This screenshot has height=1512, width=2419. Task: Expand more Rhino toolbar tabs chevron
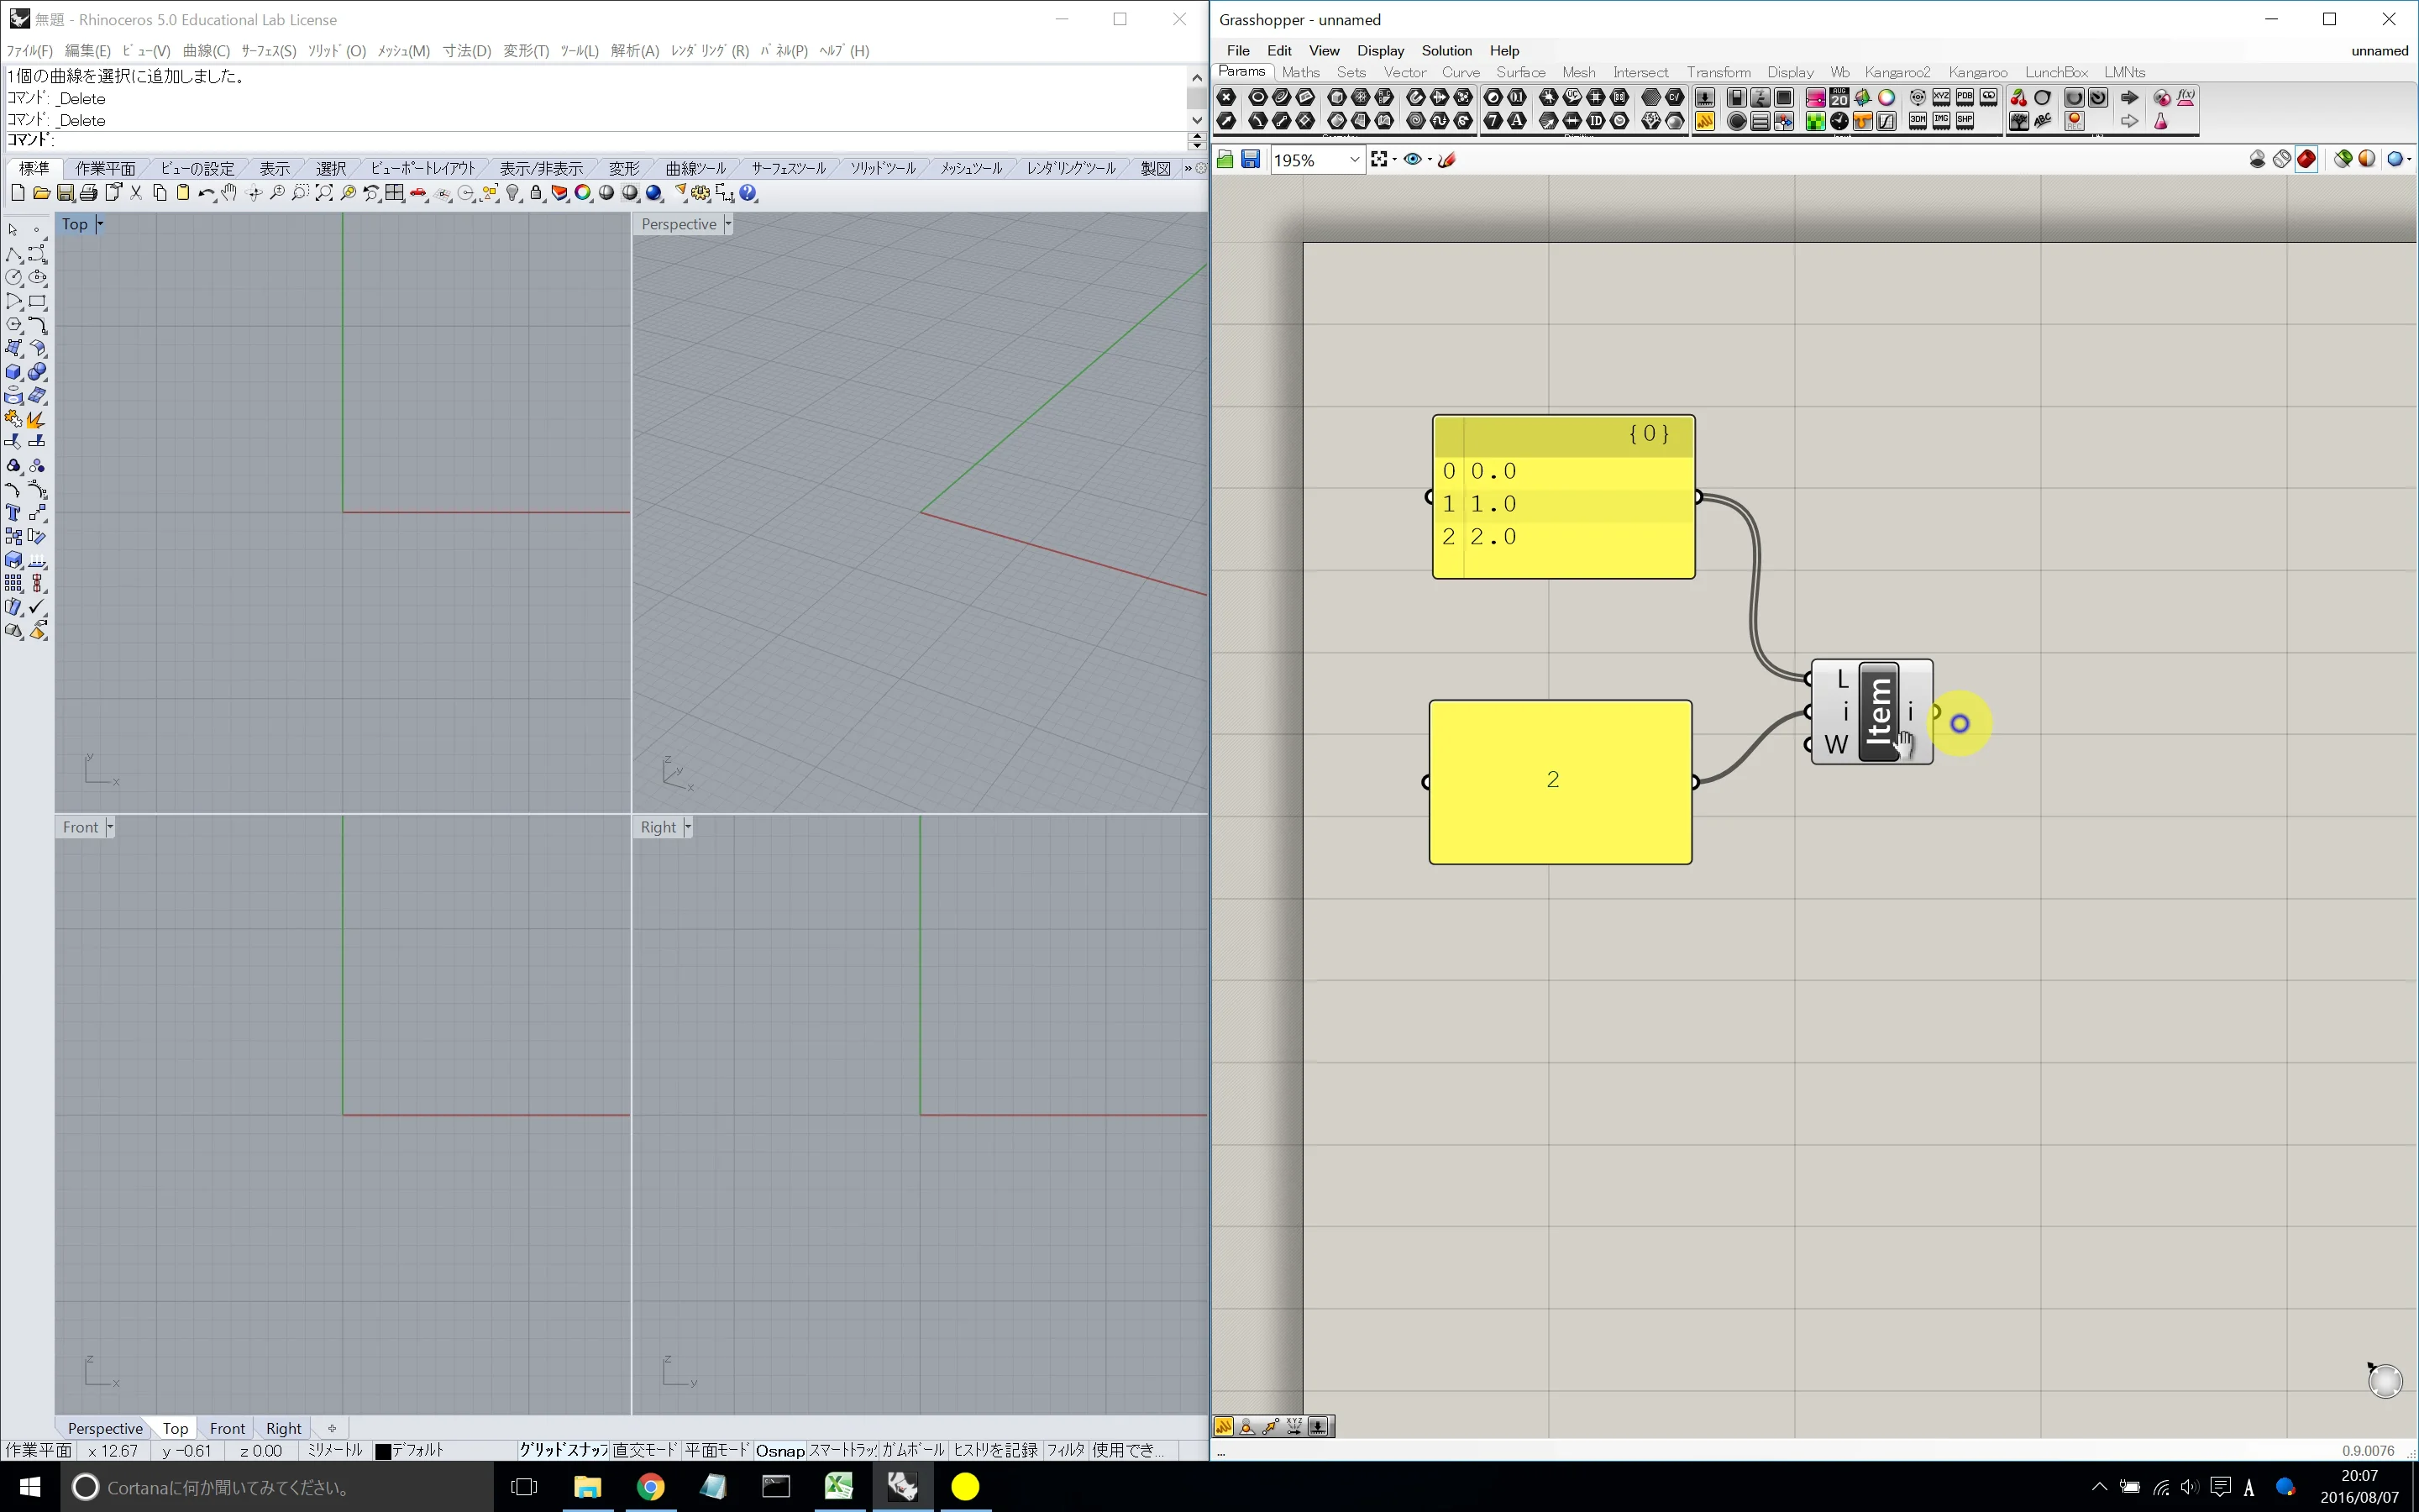point(1189,168)
